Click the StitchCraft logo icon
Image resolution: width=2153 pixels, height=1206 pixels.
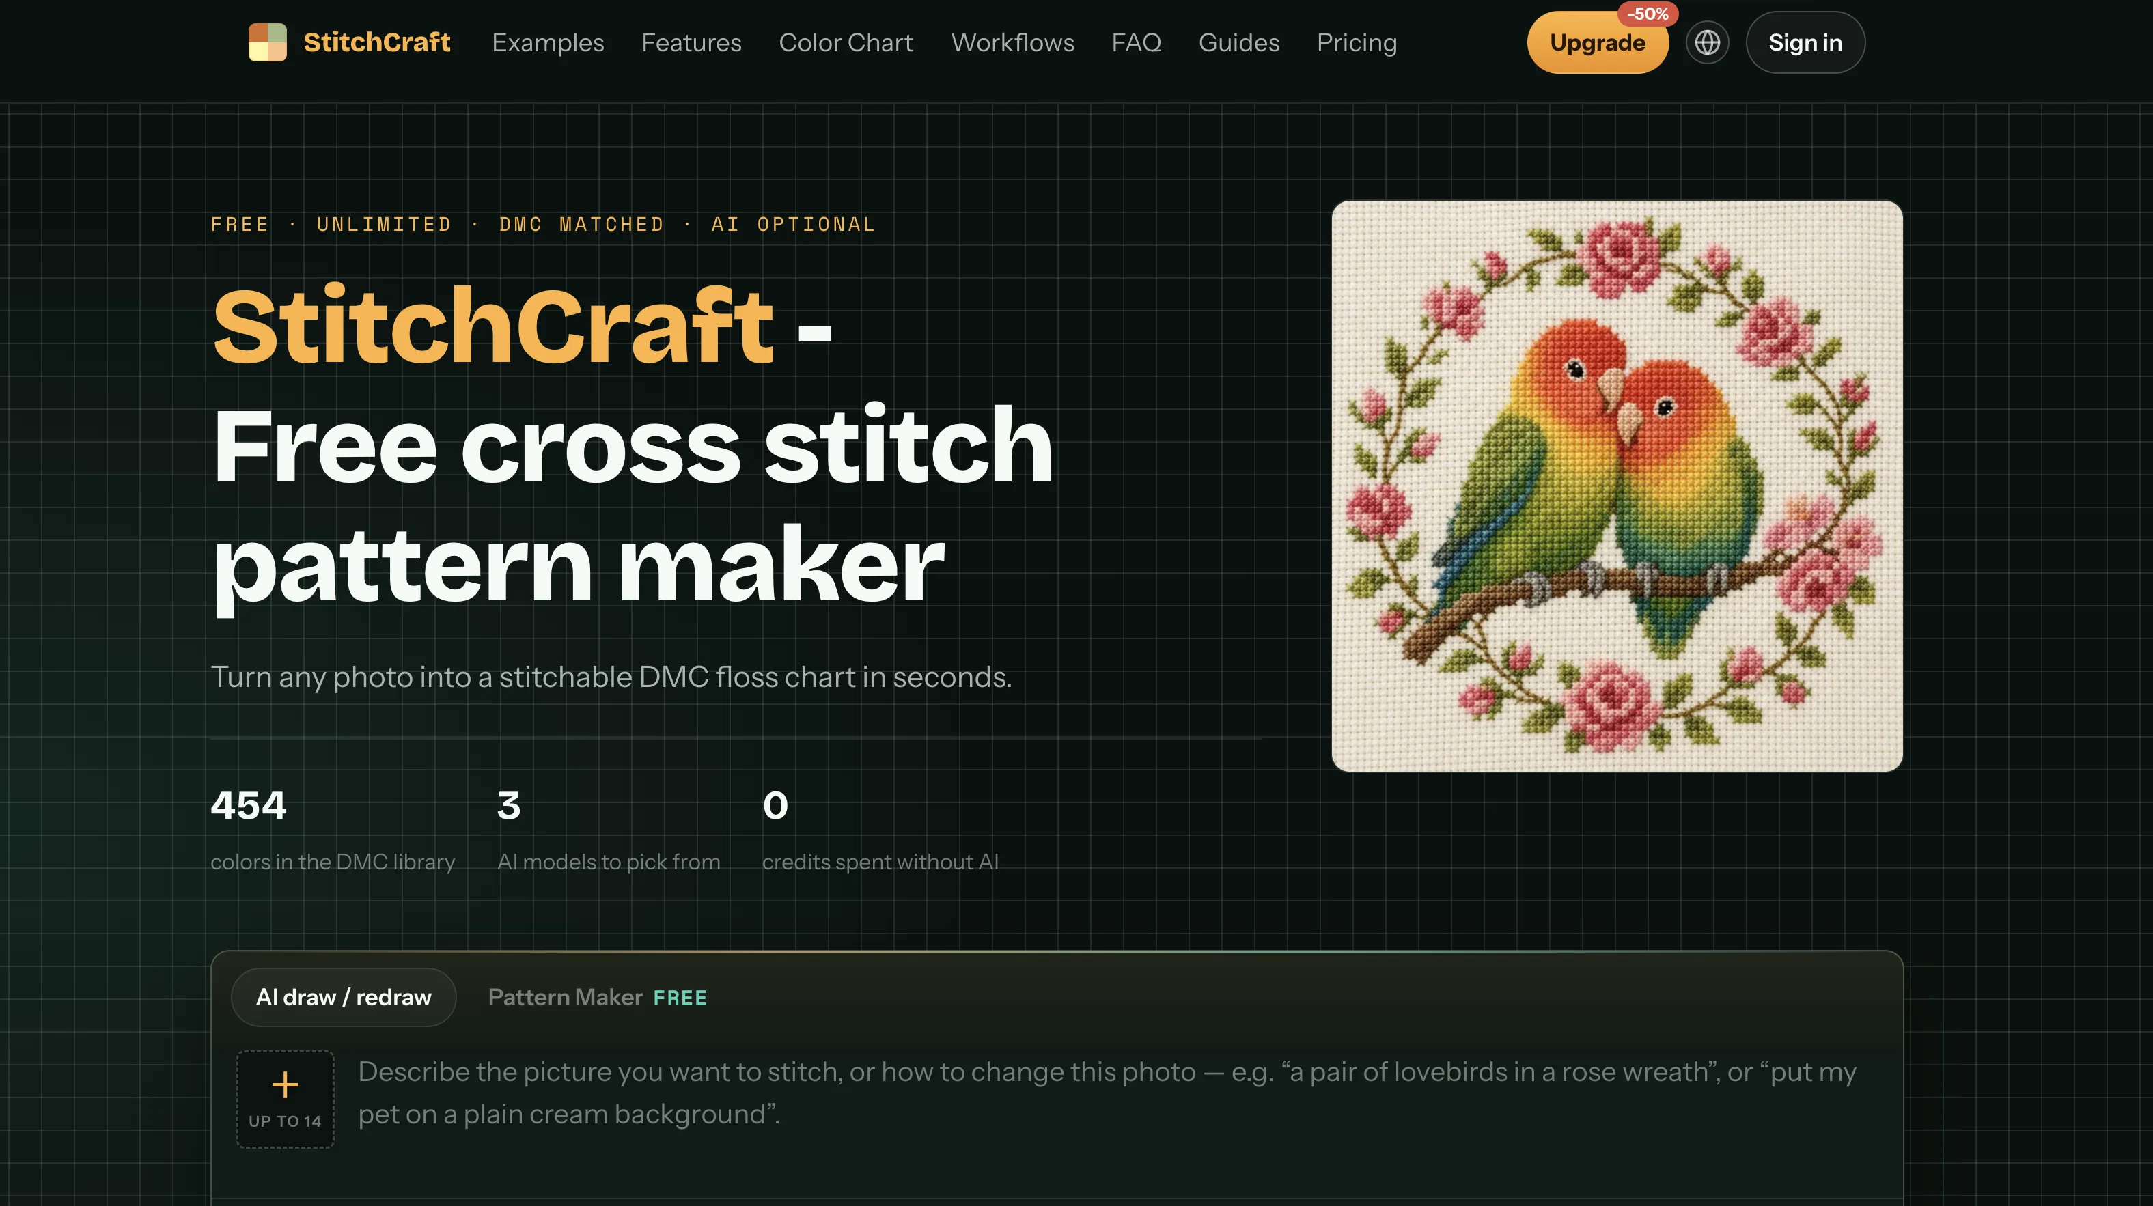268,42
